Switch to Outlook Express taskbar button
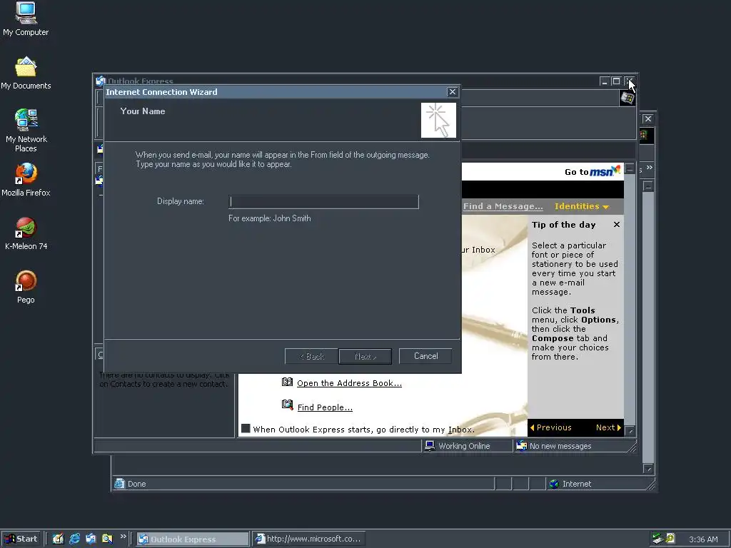731x548 pixels. pyautogui.click(x=193, y=539)
